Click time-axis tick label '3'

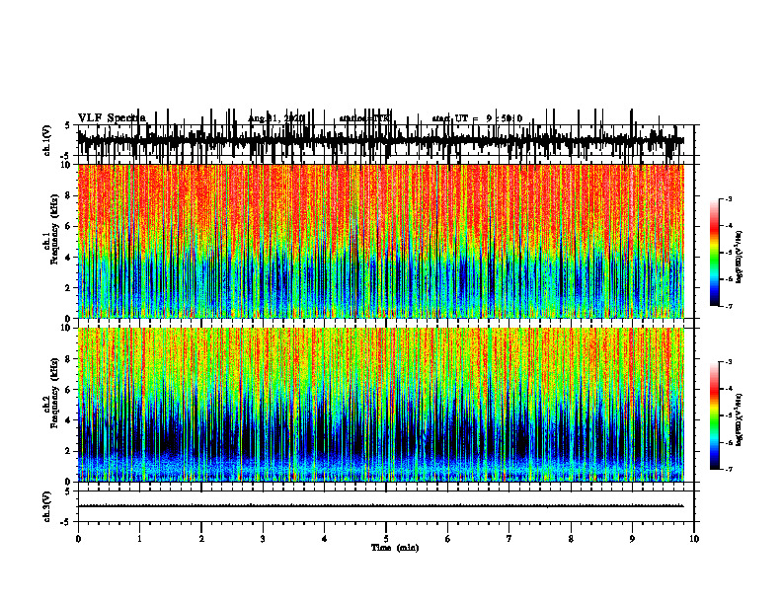[x=263, y=539]
